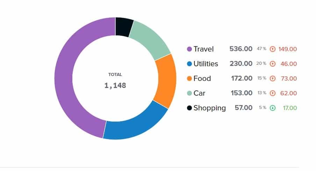Viewport: 316px width, 171px height.
Task: Click the blue Utilities legend dot
Action: [x=189, y=64]
